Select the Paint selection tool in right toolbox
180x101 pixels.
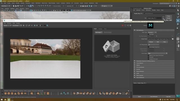coord(178,17)
